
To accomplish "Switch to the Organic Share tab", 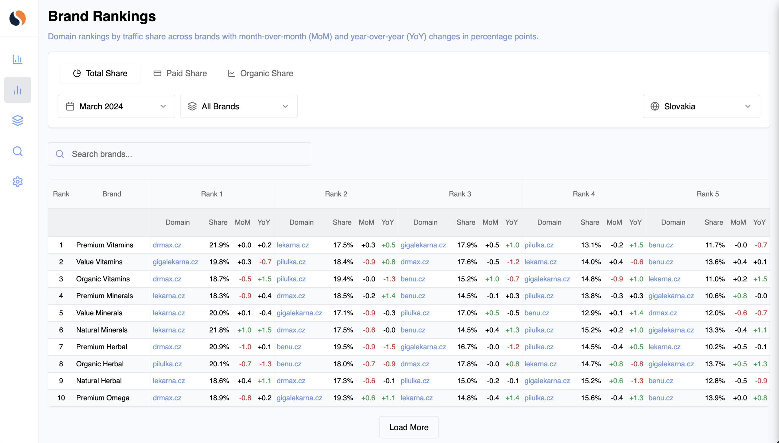I will (260, 73).
